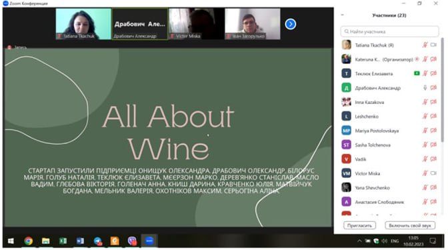Select participant name Анастасия Слободяник
Image resolution: width=448 pixels, height=250 pixels.
tap(379, 202)
